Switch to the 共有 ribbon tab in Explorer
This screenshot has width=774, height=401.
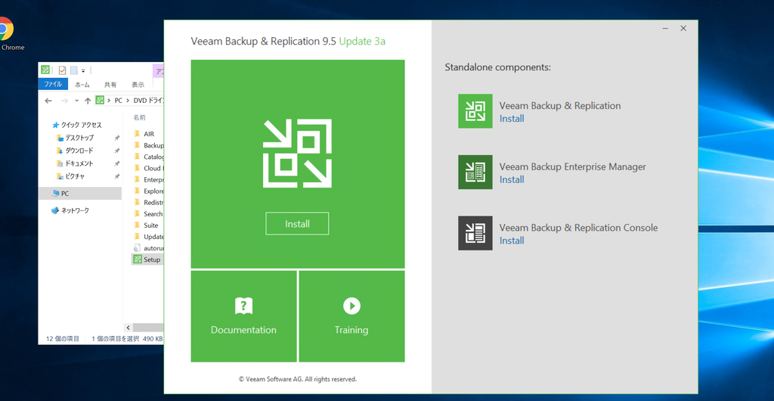point(110,85)
